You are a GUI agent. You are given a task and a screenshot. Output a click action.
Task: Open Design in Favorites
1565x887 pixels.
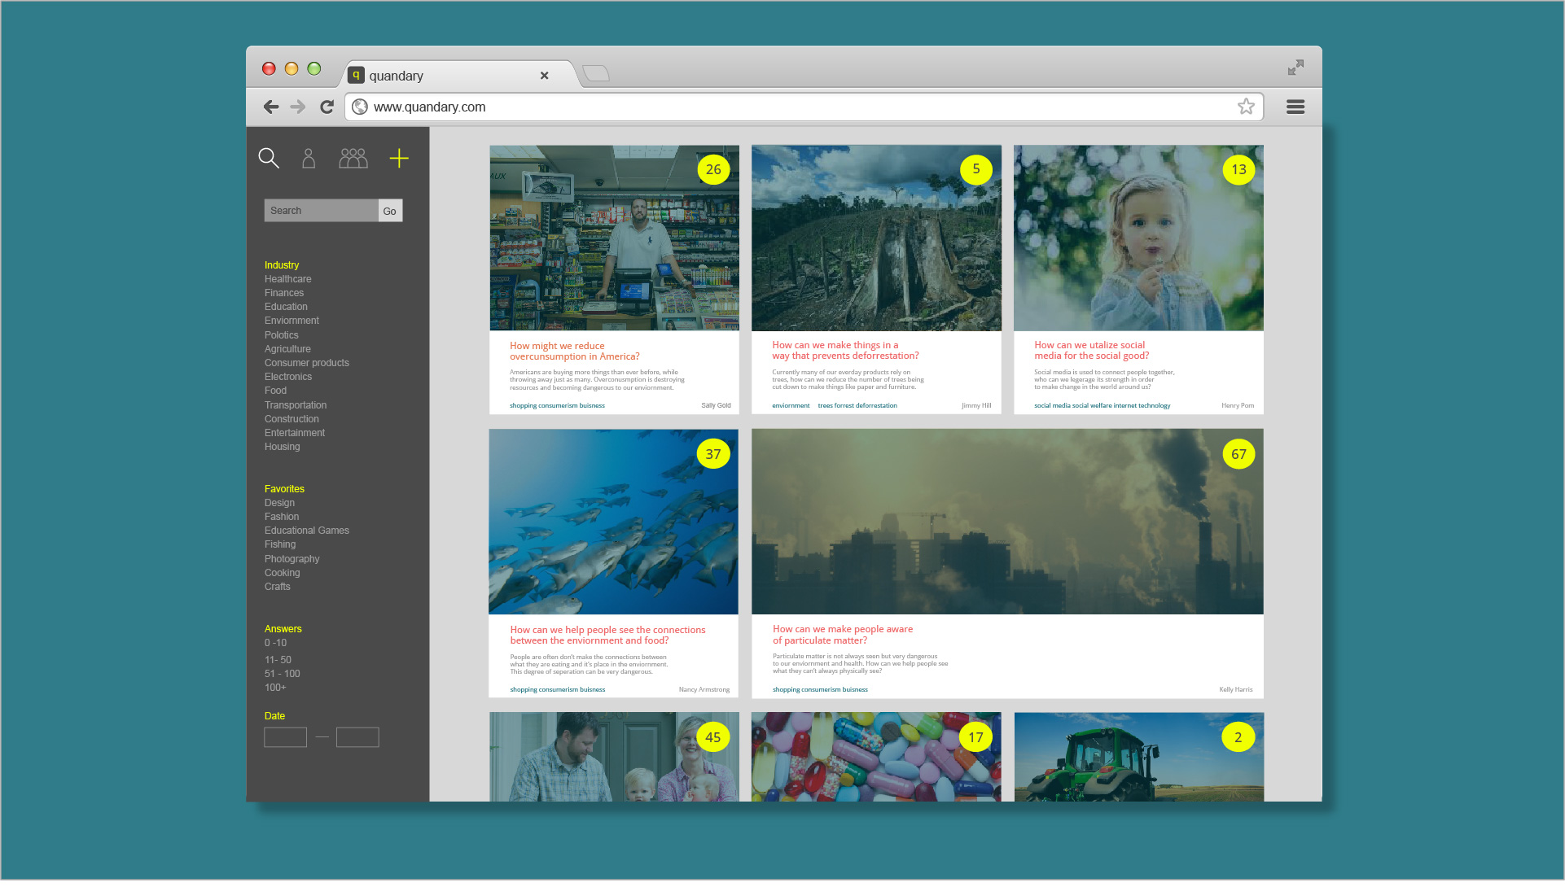(x=279, y=503)
